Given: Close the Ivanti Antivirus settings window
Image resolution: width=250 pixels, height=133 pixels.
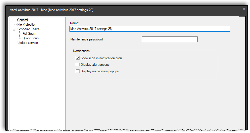Looking at the screenshot, I should tap(244, 9).
